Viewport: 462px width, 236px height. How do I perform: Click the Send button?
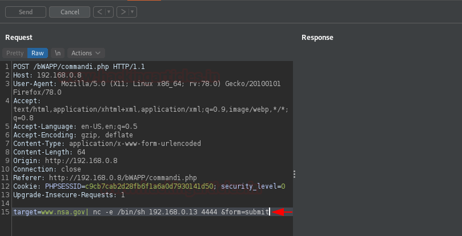[x=26, y=12]
